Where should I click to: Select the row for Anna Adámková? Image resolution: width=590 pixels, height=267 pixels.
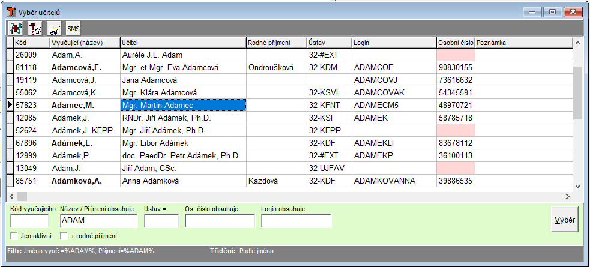(x=182, y=180)
